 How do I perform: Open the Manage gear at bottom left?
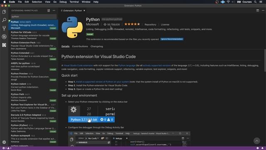[4, 142]
